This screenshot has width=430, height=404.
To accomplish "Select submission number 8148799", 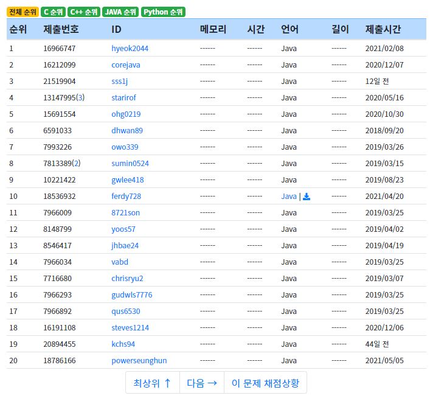I will point(57,229).
